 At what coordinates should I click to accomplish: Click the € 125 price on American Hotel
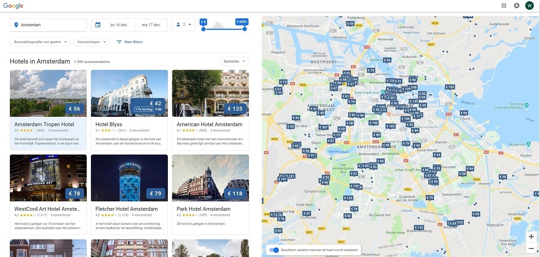tap(235, 109)
